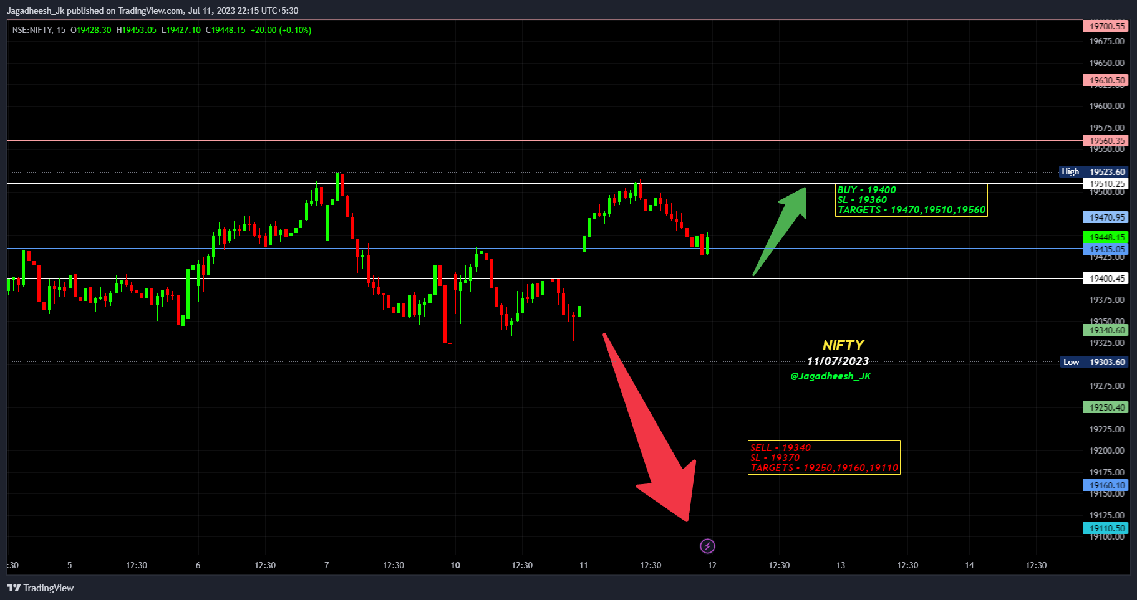1137x600 pixels.
Task: Click date label 13 on time axis
Action: click(x=841, y=565)
